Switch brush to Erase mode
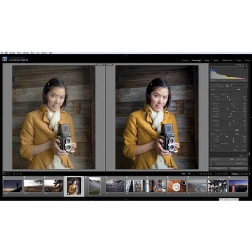The width and height of the screenshot is (252, 252). coord(237,134)
